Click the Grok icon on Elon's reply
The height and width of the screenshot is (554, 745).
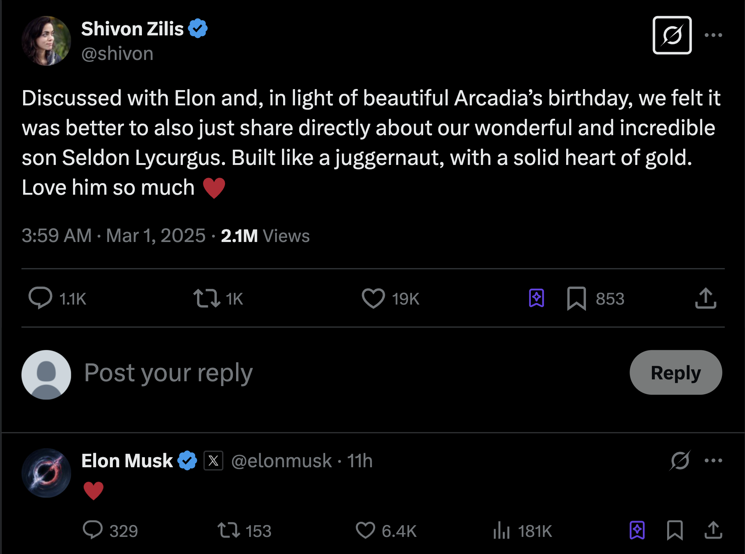[680, 461]
